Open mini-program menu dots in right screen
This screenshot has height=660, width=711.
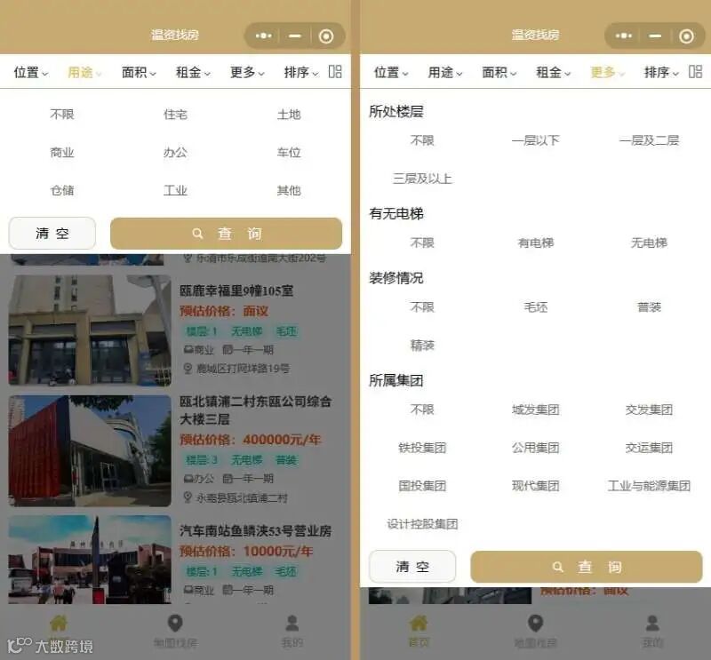[624, 36]
